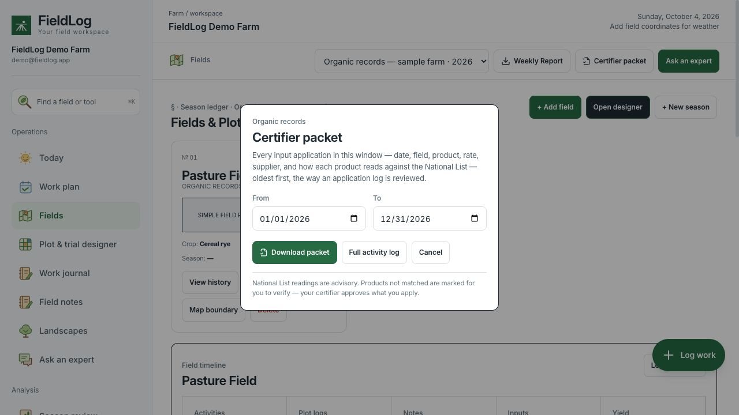Click View history on Pasture Field card
The height and width of the screenshot is (415, 739).
click(x=210, y=282)
